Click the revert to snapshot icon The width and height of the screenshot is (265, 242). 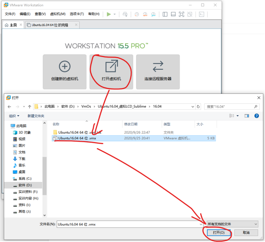[145, 14]
